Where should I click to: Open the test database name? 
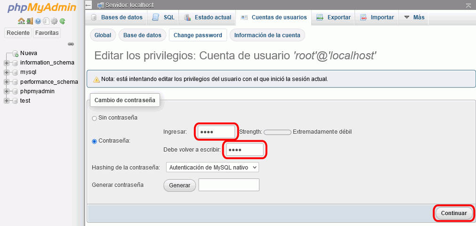(25, 101)
